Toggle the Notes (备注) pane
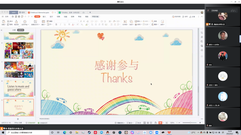The width and height of the screenshot is (241, 135). 130,123
